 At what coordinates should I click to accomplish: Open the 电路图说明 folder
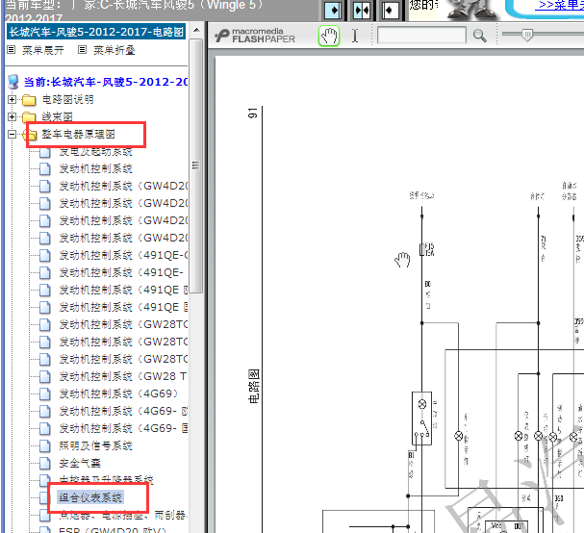click(x=67, y=100)
